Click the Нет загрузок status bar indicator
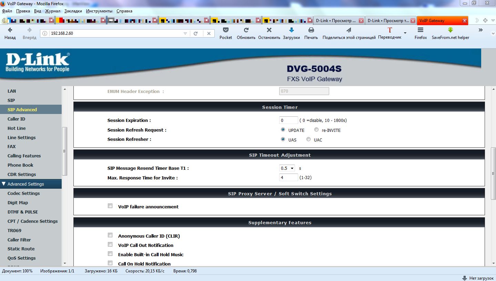This screenshot has height=281, width=496. coord(478,278)
